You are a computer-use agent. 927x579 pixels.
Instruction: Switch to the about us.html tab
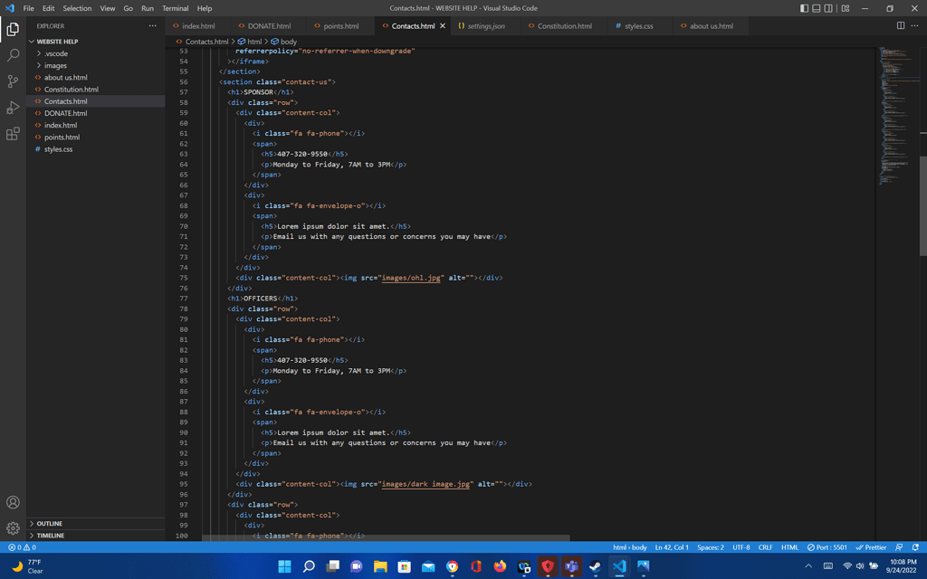(712, 26)
